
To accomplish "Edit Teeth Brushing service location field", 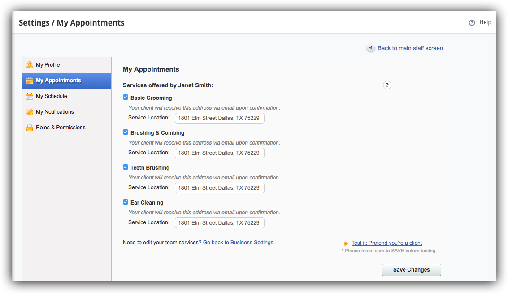I will 220,188.
